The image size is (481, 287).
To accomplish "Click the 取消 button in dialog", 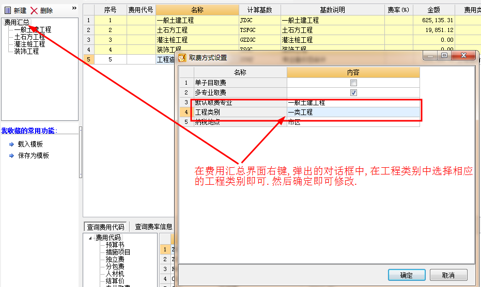I will [x=448, y=275].
